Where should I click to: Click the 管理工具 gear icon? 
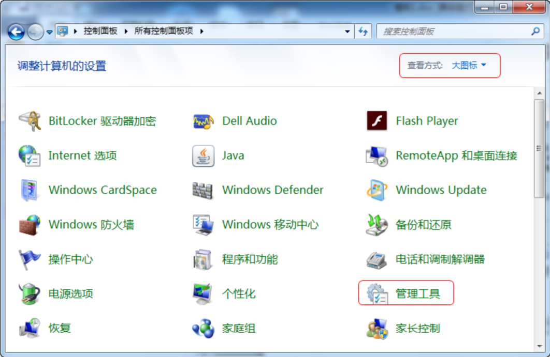[377, 293]
